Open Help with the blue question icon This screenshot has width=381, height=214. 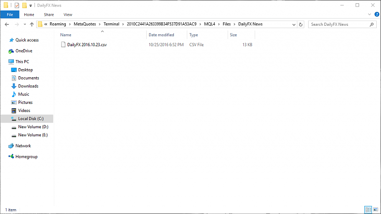coord(377,14)
